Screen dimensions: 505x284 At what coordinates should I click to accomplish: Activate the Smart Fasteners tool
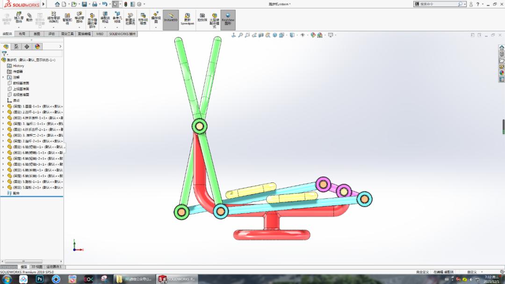68,20
